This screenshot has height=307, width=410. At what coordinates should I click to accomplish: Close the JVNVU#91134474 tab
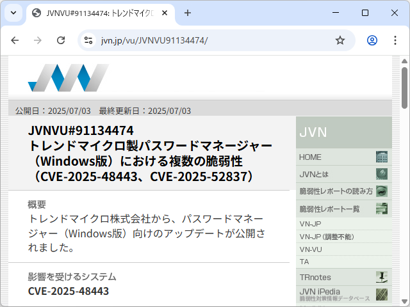[x=165, y=13]
